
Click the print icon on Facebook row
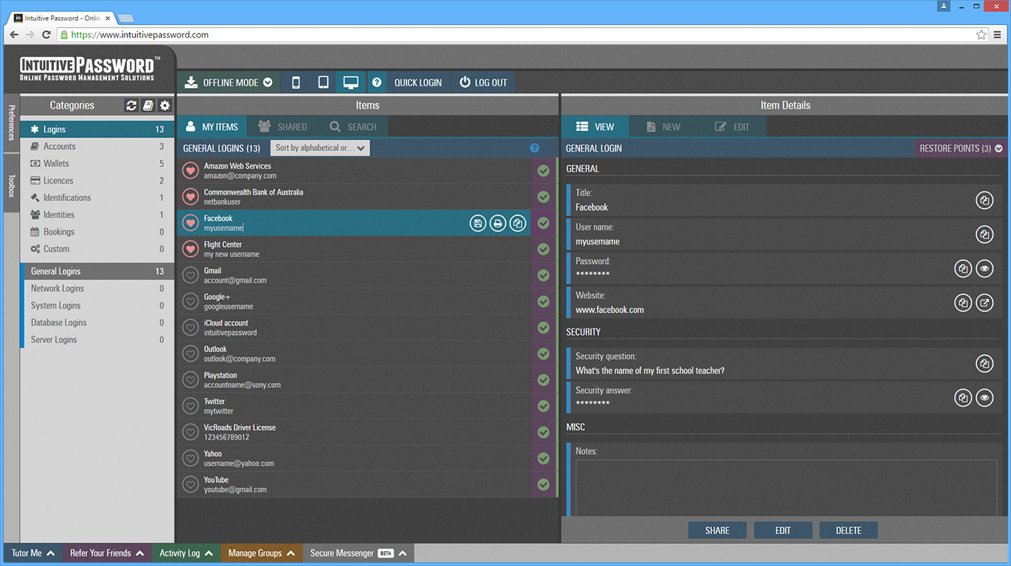coord(498,223)
